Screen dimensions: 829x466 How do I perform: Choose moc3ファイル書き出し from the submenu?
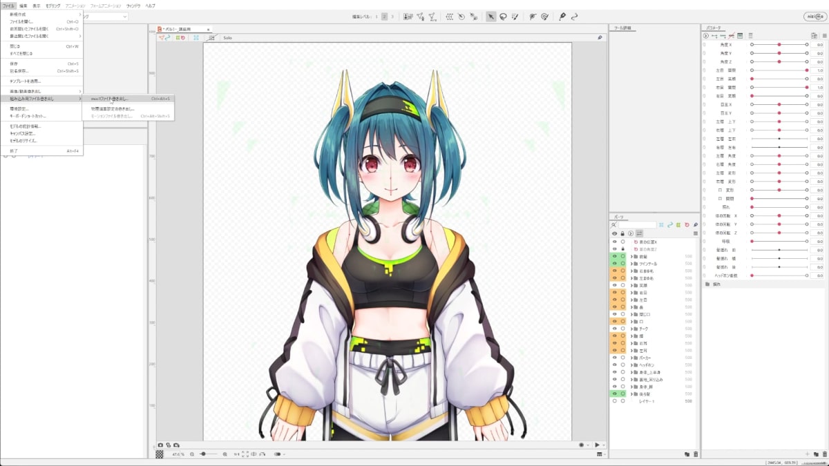click(128, 99)
